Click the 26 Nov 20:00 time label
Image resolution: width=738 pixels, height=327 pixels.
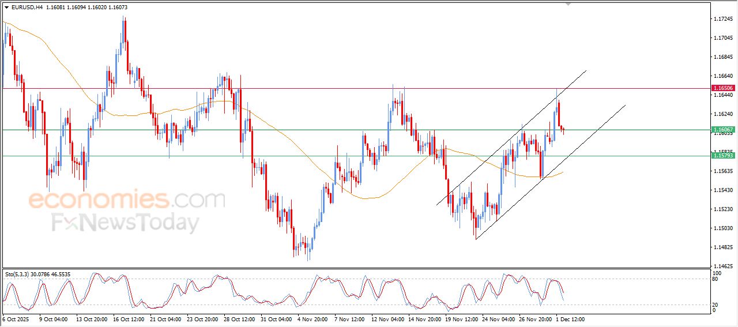[534, 319]
